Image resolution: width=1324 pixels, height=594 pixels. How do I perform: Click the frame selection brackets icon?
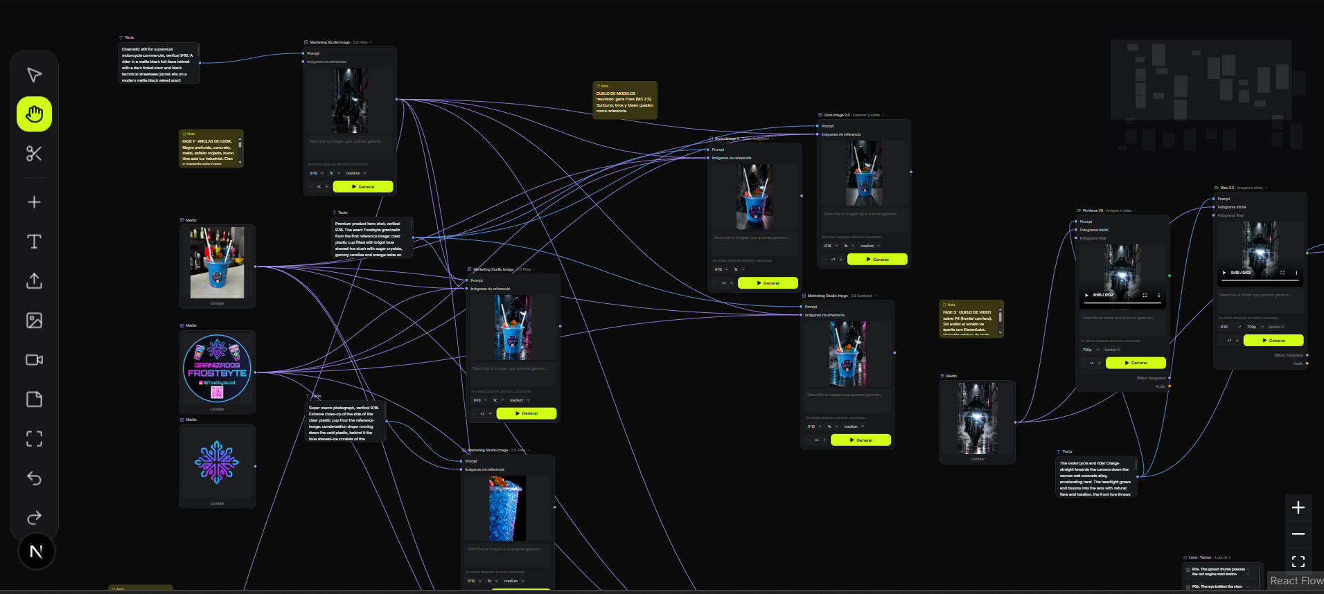[x=34, y=439]
